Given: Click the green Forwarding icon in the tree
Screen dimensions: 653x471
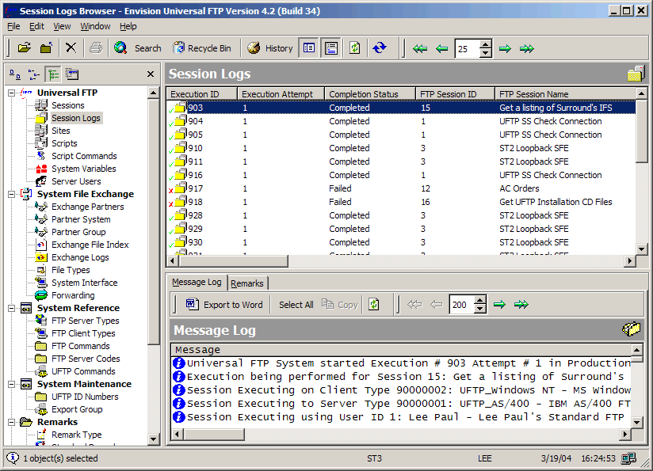Looking at the screenshot, I should (41, 295).
